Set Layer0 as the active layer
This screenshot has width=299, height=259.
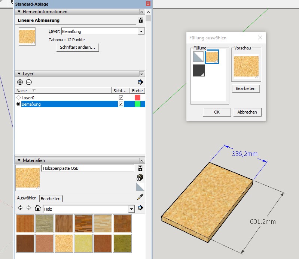[18, 97]
